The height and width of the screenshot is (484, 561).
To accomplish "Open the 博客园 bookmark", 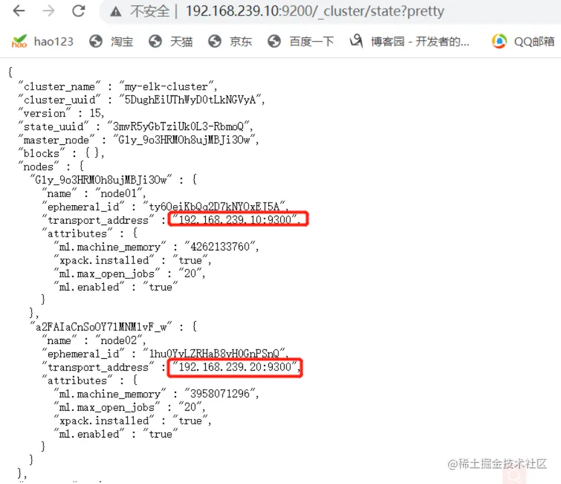I will (x=409, y=42).
